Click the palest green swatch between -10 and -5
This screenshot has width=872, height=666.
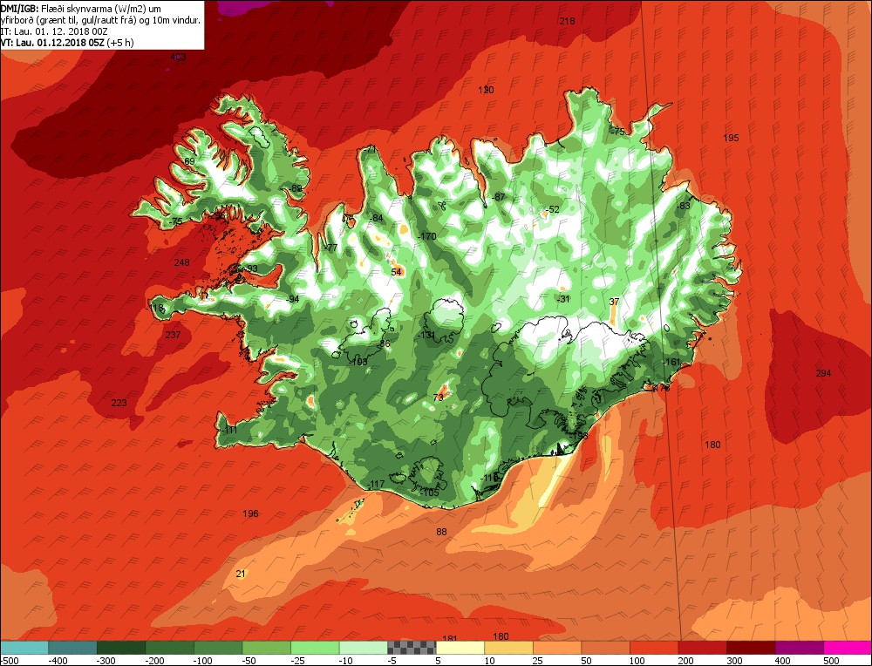pos(364,648)
